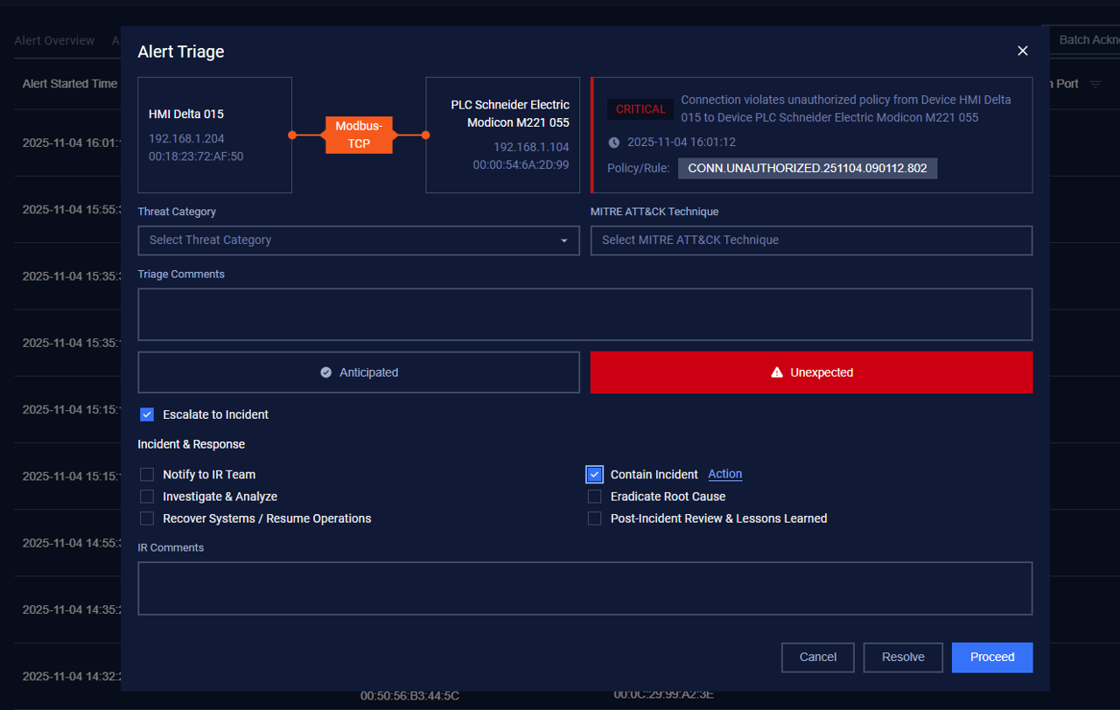Open the Threat Category dropdown
The image size is (1120, 710).
click(358, 240)
